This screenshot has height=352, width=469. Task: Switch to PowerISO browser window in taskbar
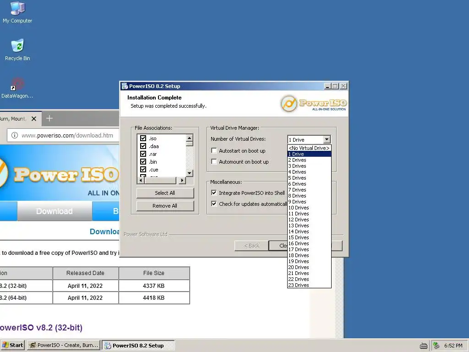(x=64, y=345)
